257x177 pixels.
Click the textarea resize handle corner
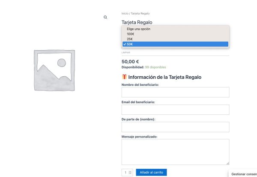click(x=227, y=163)
